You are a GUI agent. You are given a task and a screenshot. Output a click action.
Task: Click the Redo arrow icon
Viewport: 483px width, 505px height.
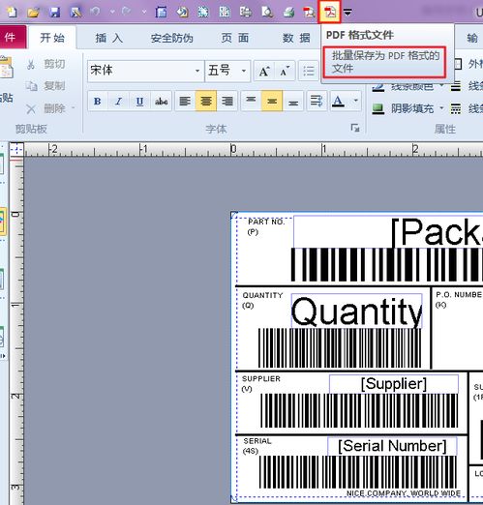[126, 12]
